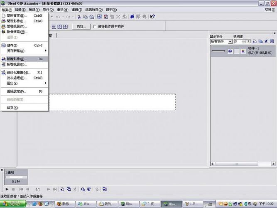Image resolution: width=277 pixels, height=208 pixels.
Task: Open 顯示物件 (Show objects) combo box
Action: point(221,42)
